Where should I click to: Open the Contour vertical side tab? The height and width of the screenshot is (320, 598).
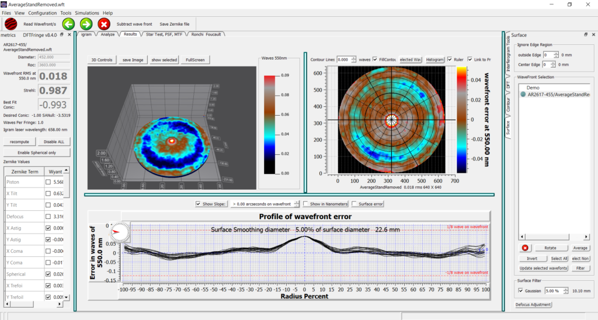tap(508, 105)
